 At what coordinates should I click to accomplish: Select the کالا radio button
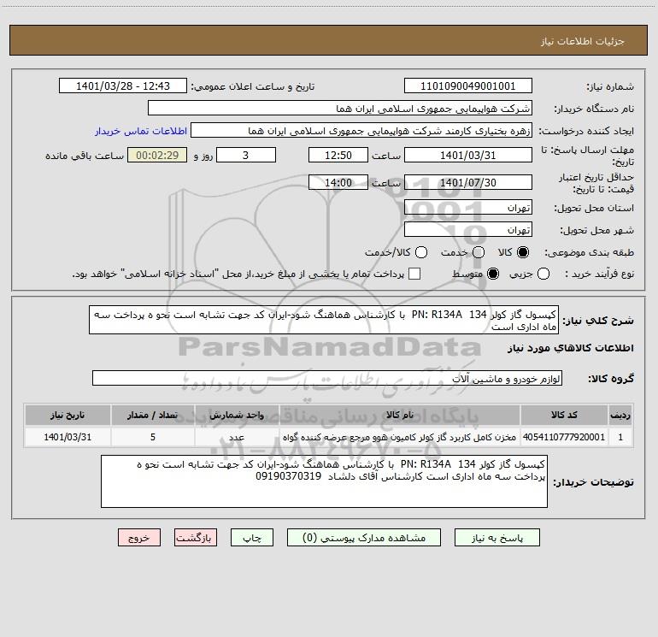(523, 253)
